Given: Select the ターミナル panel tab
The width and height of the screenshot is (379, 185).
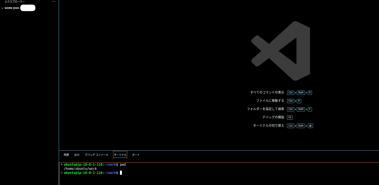Looking at the screenshot, I should tap(120, 155).
